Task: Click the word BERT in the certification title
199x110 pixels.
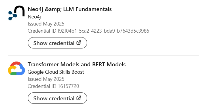Action: [99, 64]
